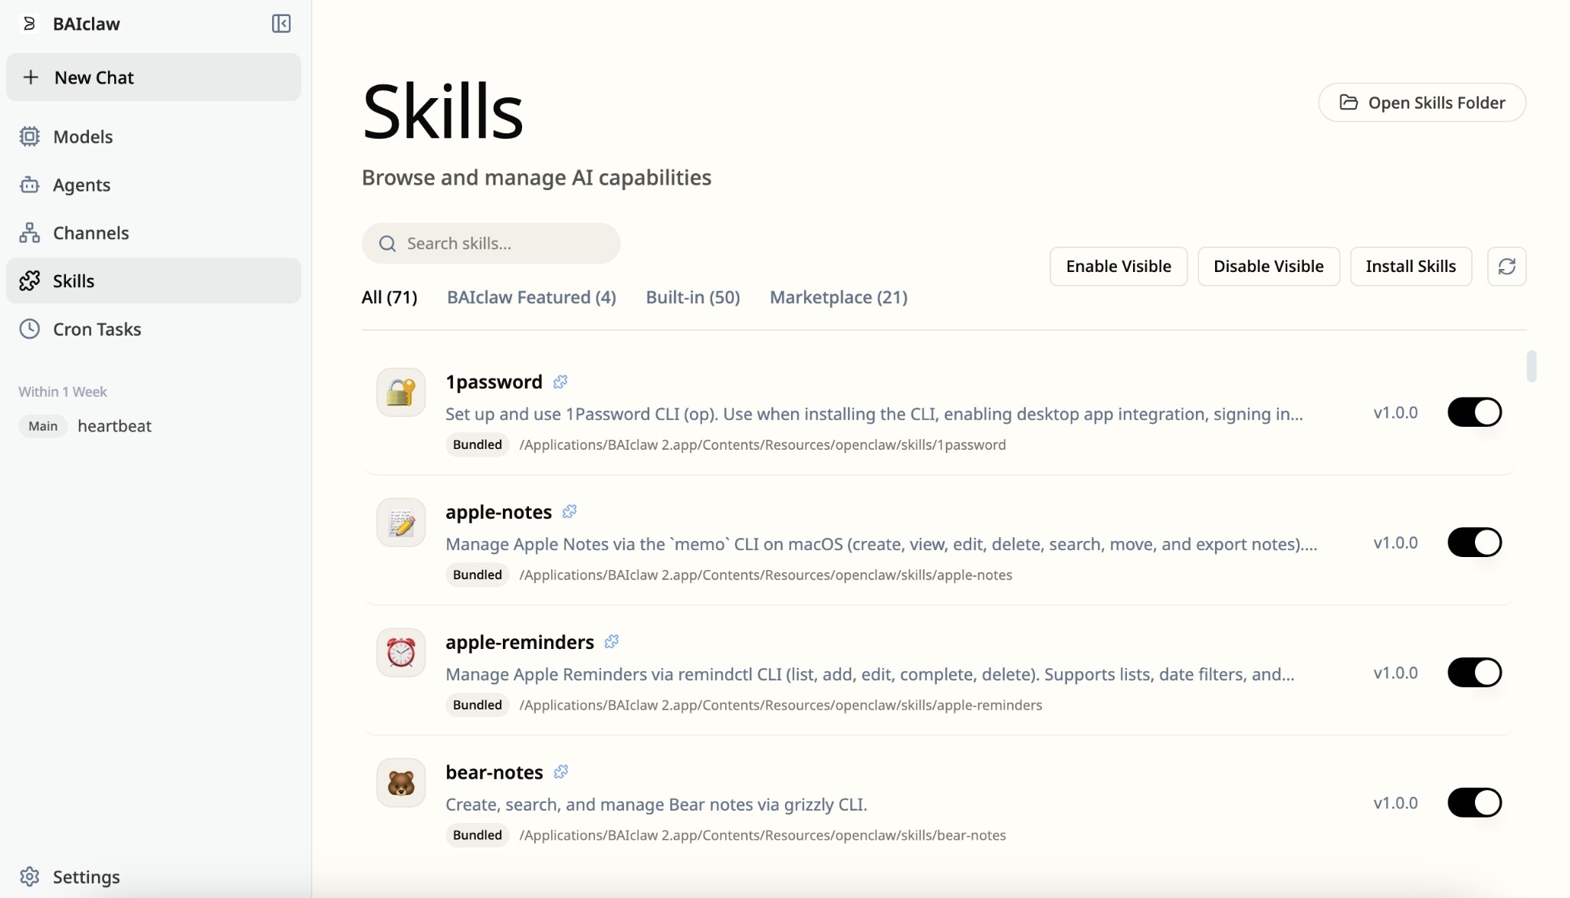1570x898 pixels.
Task: Click the bear-notes bear emoji icon
Action: point(401,783)
